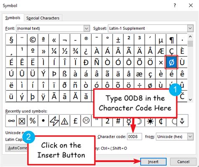
Task: Click the Cancel button
Action: [x=183, y=162]
